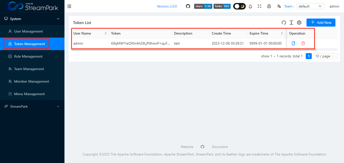
Task: Refresh the Token List table
Action: pos(284,23)
